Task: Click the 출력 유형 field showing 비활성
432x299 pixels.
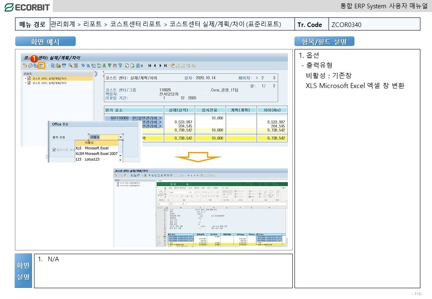Action: pyautogui.click(x=104, y=137)
